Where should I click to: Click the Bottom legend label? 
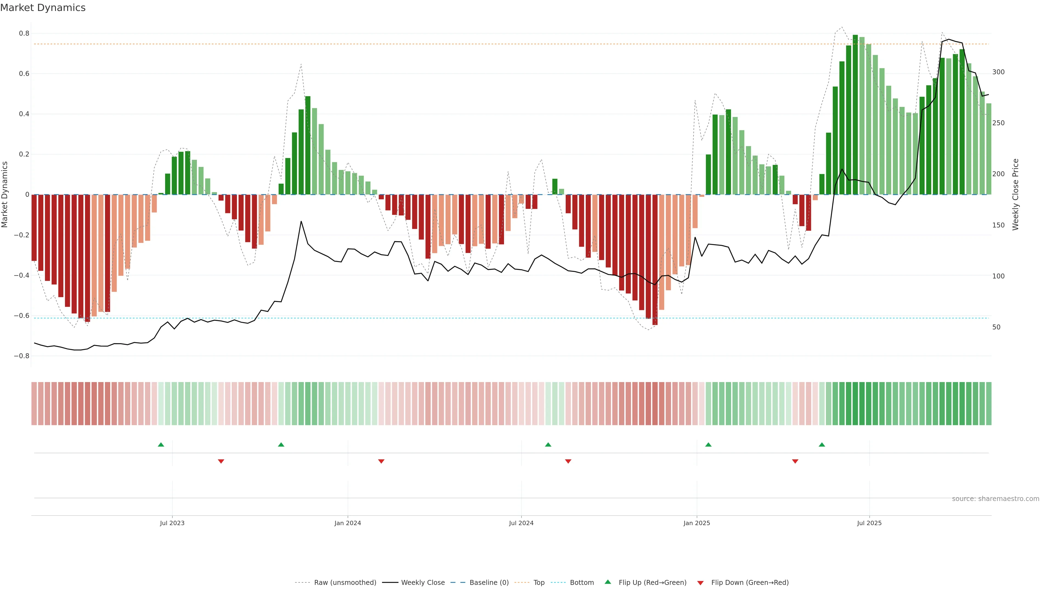(x=582, y=583)
